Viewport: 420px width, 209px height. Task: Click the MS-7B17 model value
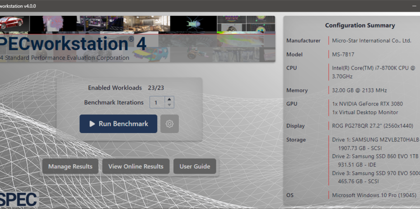click(x=343, y=54)
